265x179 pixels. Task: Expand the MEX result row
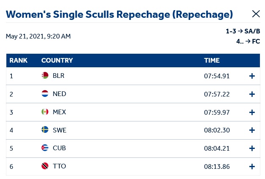point(252,112)
